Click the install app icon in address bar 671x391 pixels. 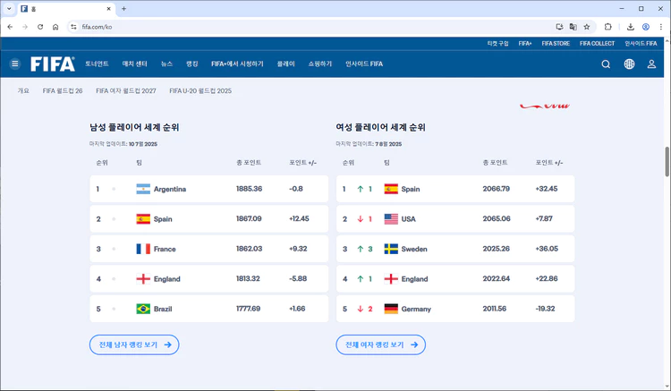pyautogui.click(x=559, y=27)
